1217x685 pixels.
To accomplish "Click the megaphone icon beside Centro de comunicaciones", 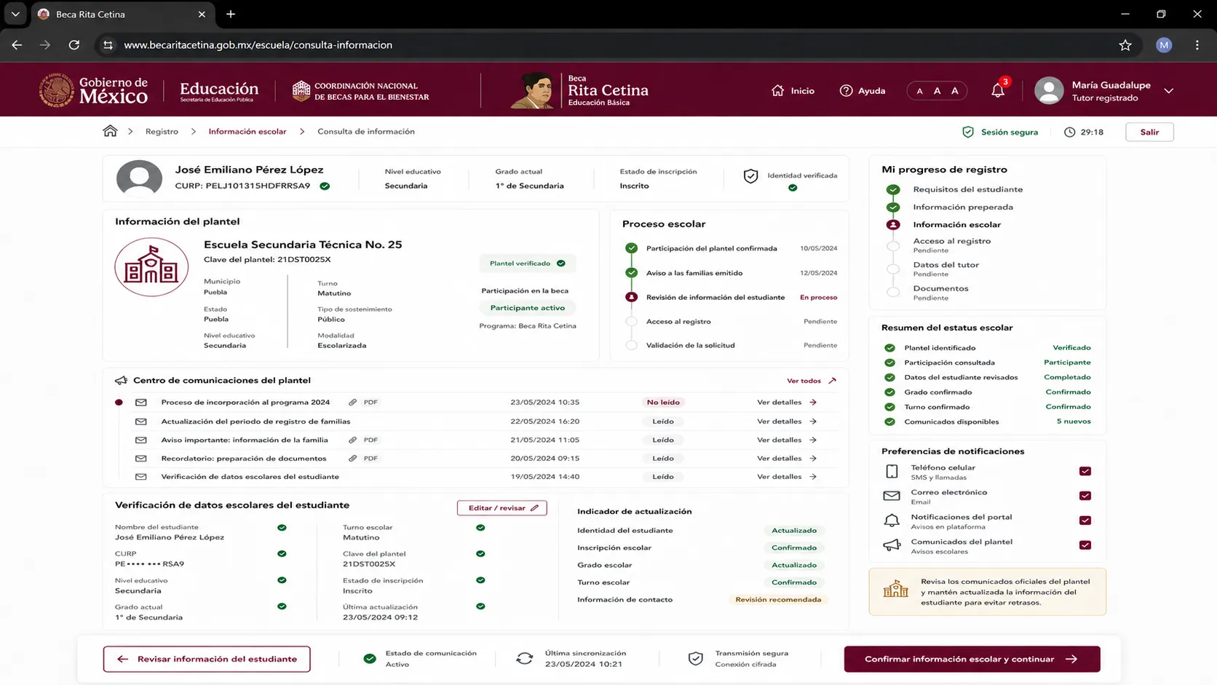I will [122, 380].
